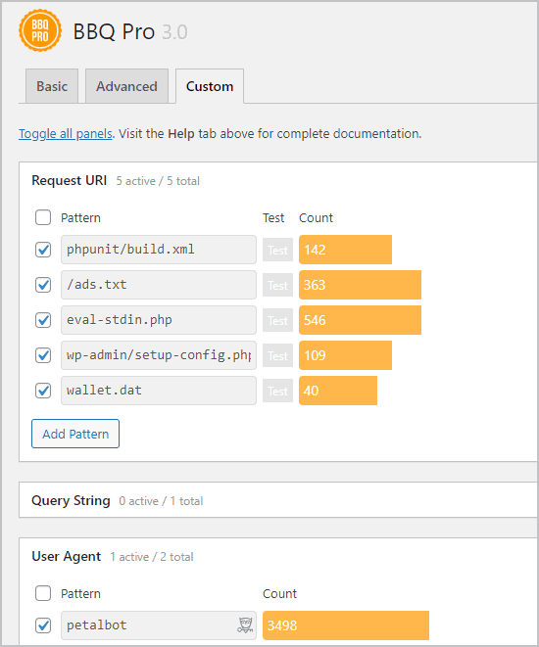This screenshot has height=647, width=539.
Task: Click the BBQ Pro 3.0 title
Action: [x=130, y=31]
